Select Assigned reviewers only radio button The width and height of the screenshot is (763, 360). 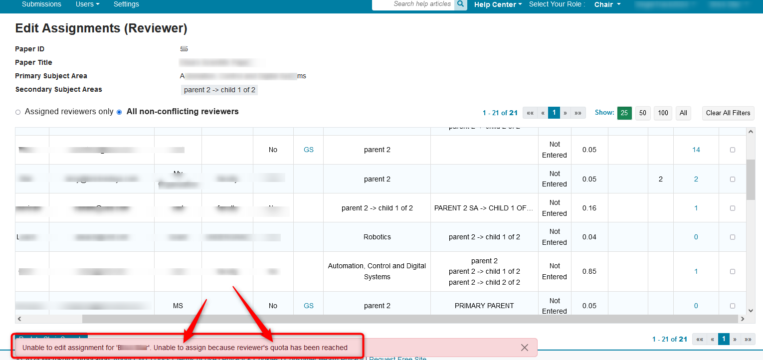coord(18,112)
